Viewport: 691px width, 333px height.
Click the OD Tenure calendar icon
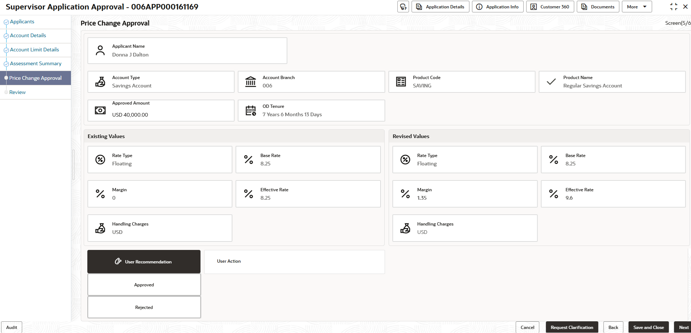pos(250,110)
